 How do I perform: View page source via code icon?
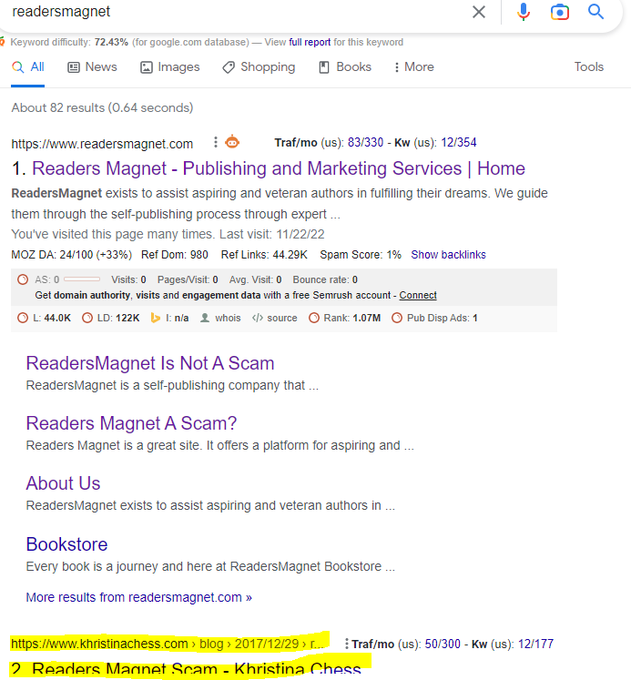click(x=258, y=318)
